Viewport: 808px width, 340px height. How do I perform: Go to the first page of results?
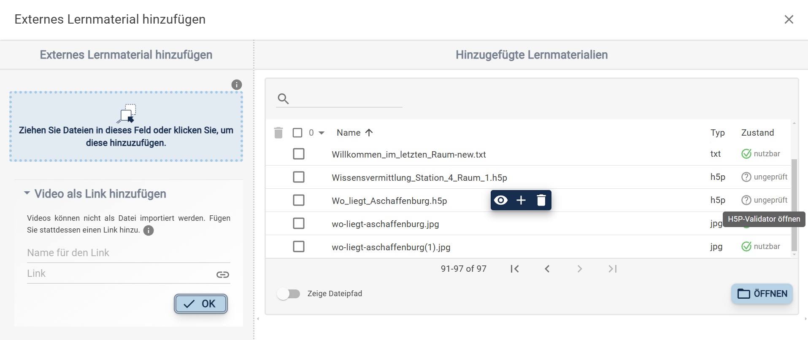click(515, 269)
